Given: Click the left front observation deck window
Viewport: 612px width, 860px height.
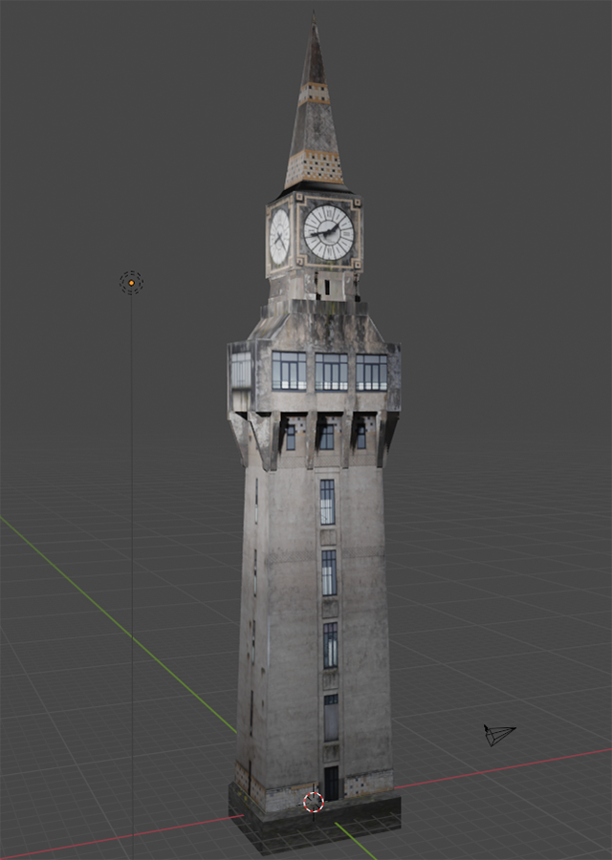Looking at the screenshot, I should [289, 371].
